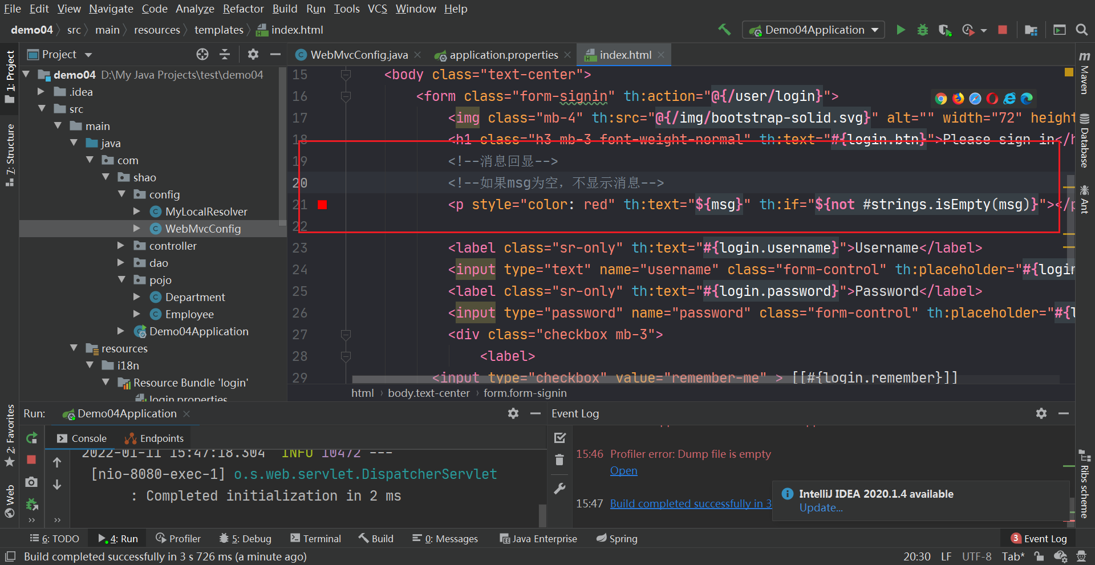Toggle the Structure tool window
Screen dimensions: 1095x565
(10, 155)
